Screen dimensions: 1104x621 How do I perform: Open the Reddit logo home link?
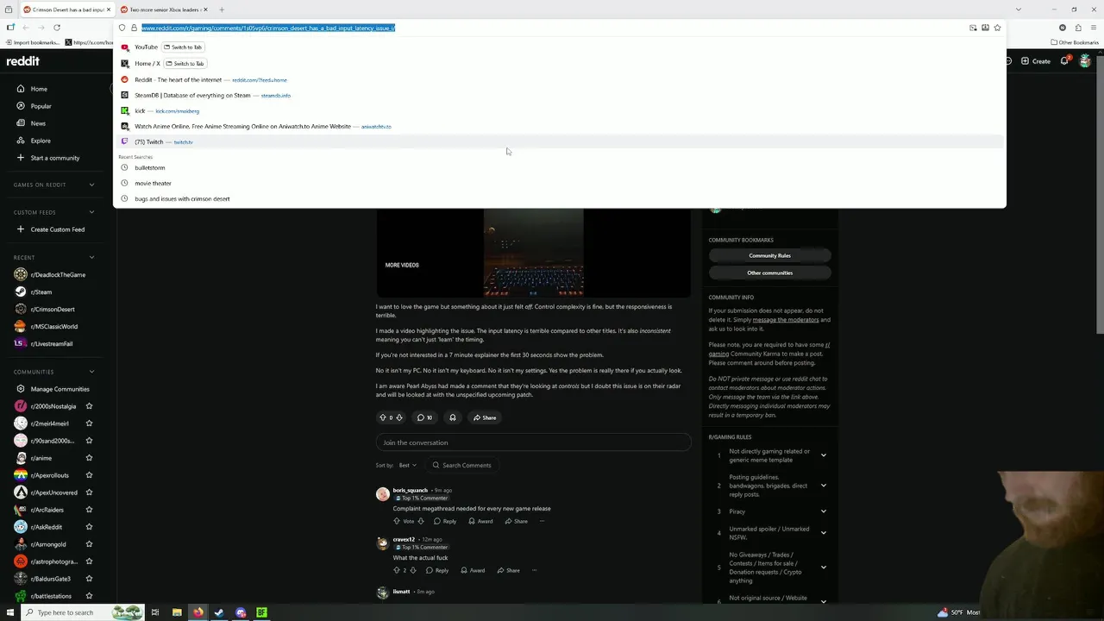pos(22,61)
